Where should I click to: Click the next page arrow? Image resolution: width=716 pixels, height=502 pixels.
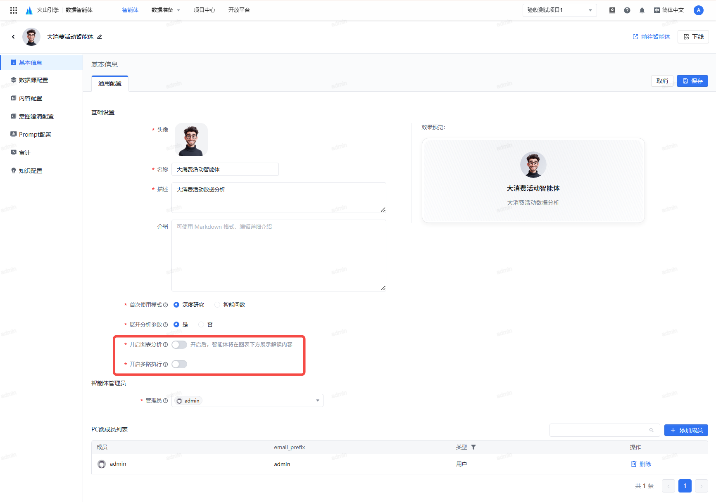click(x=702, y=486)
